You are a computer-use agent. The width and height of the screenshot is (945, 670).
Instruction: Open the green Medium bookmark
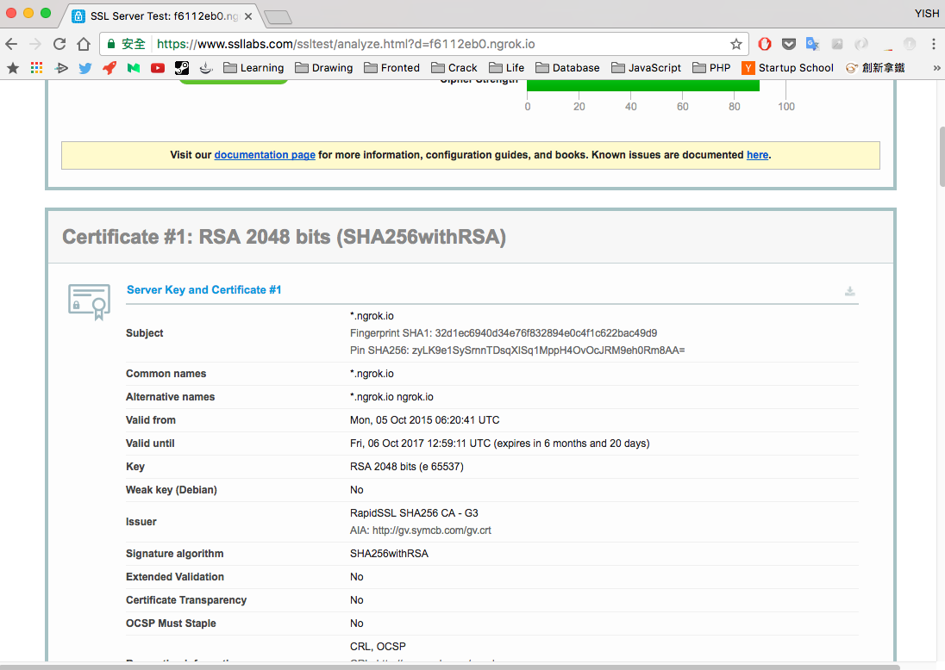tap(133, 68)
